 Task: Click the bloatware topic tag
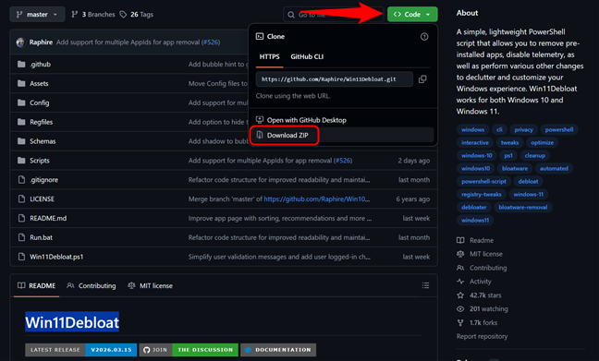coord(515,169)
